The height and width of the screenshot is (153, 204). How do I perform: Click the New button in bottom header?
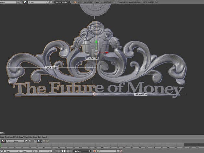[x=16, y=141]
